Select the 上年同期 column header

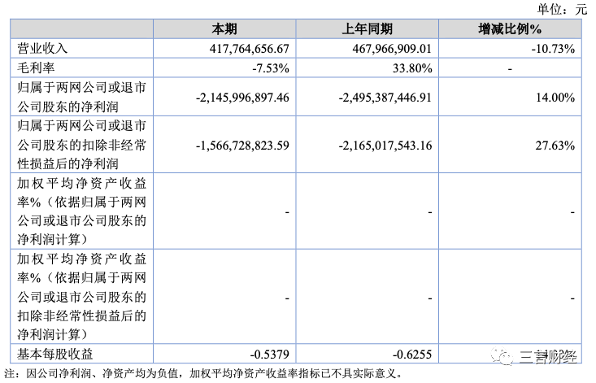(x=368, y=29)
